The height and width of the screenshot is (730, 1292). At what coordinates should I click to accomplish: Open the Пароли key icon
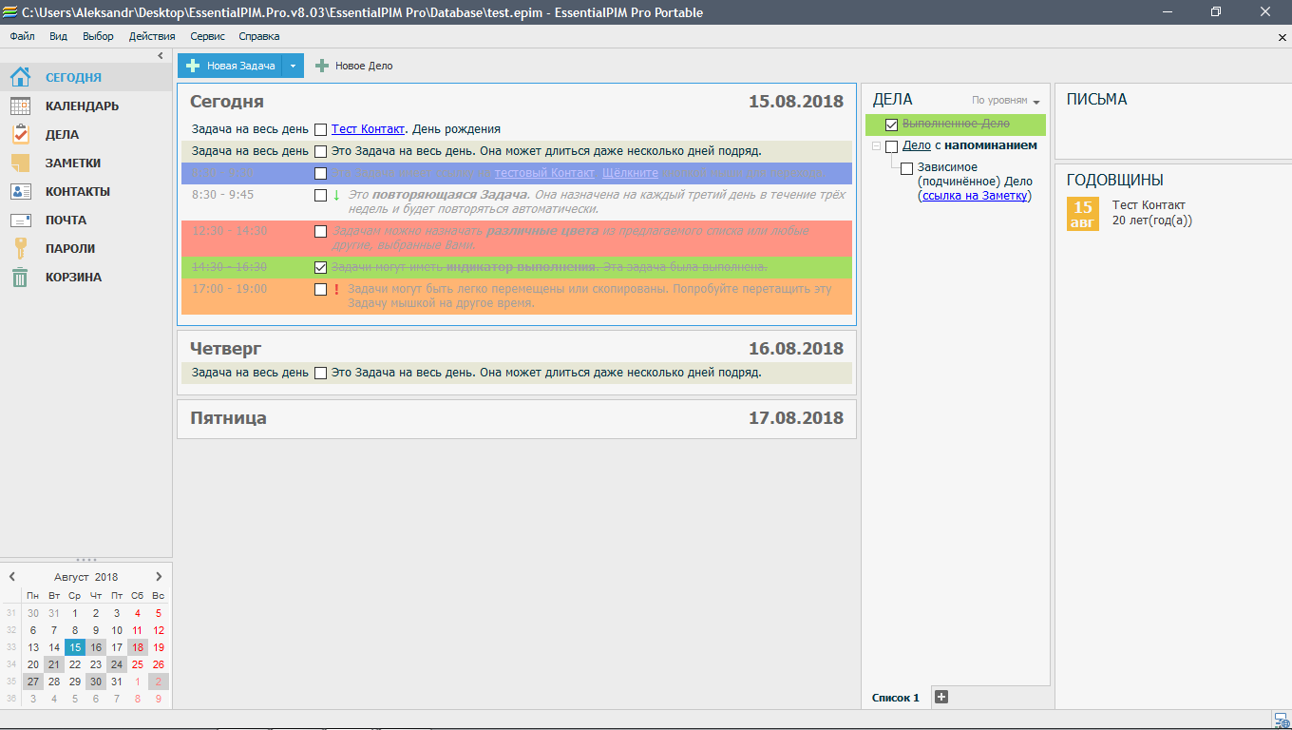[x=20, y=249]
